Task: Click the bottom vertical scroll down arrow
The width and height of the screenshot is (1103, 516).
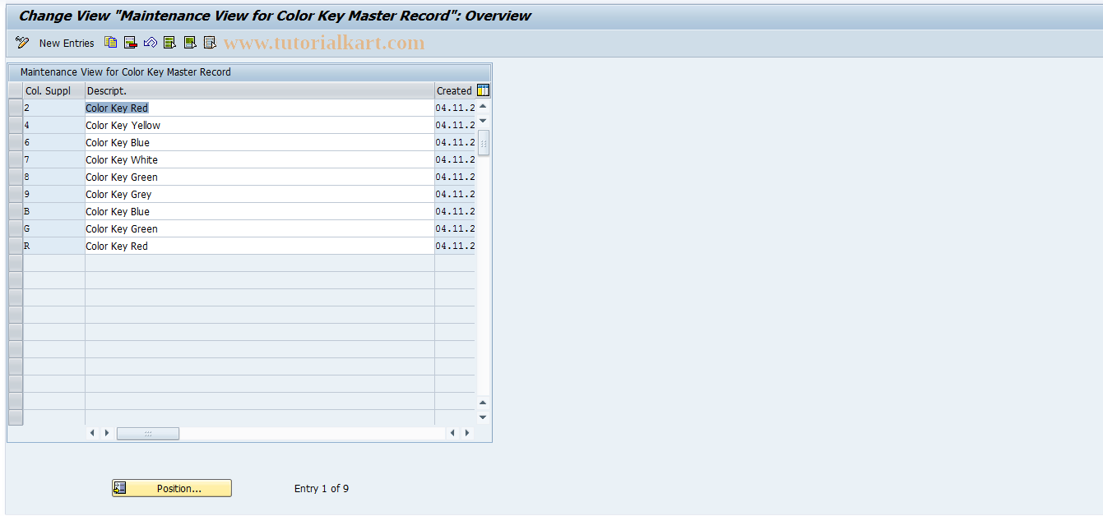Action: click(x=483, y=417)
